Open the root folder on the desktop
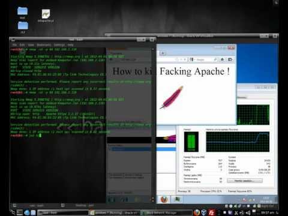The height and width of the screenshot is (216, 288). coord(22,13)
